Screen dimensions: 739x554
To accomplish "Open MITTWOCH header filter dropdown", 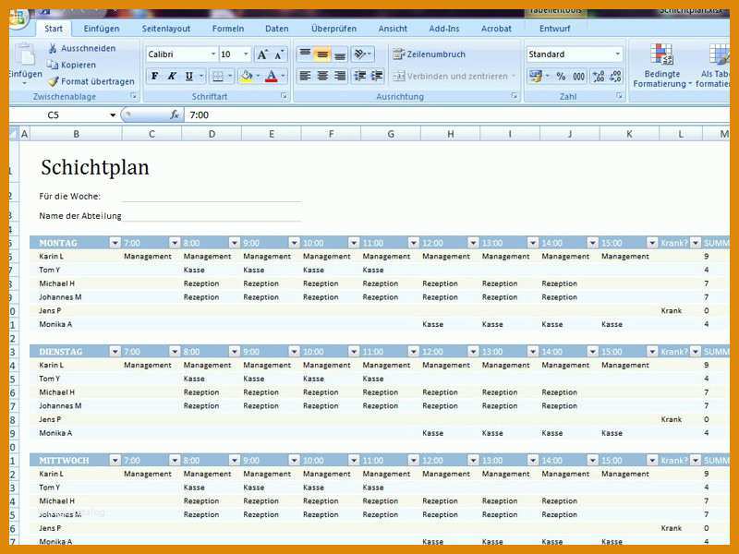I will [x=115, y=460].
